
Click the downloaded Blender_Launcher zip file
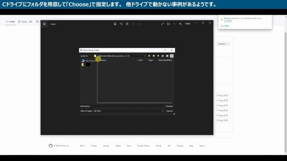coord(243,18)
